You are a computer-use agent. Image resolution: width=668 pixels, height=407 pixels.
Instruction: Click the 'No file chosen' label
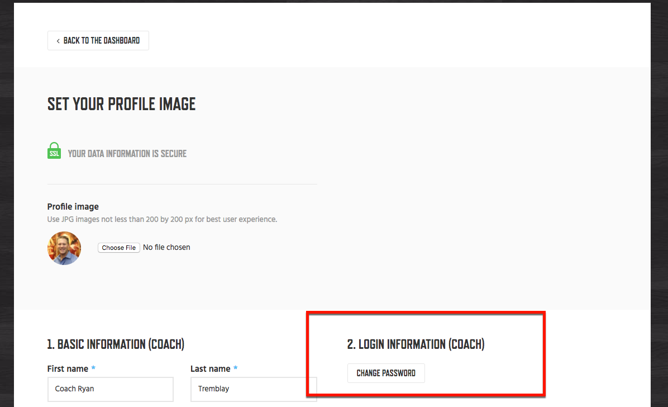pyautogui.click(x=166, y=248)
